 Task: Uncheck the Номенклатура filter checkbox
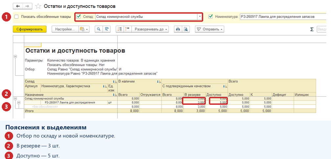(210, 17)
